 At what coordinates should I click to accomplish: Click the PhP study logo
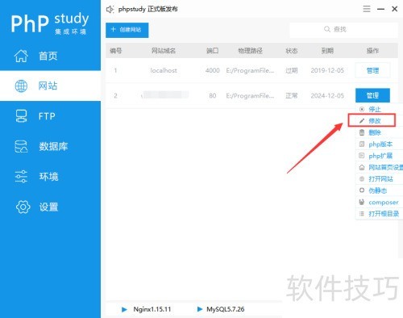click(x=50, y=23)
